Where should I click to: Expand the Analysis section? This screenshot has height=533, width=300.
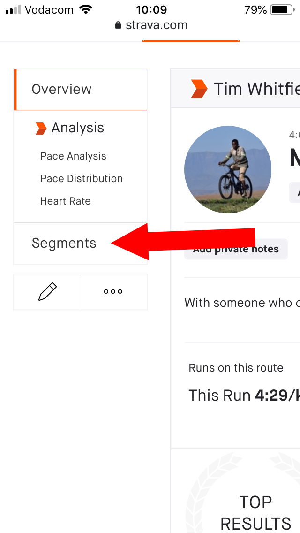(x=78, y=128)
